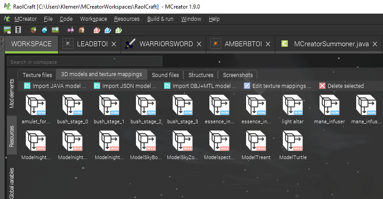383x199 pixels.
Task: Open the Window menu
Action: (x=191, y=19)
